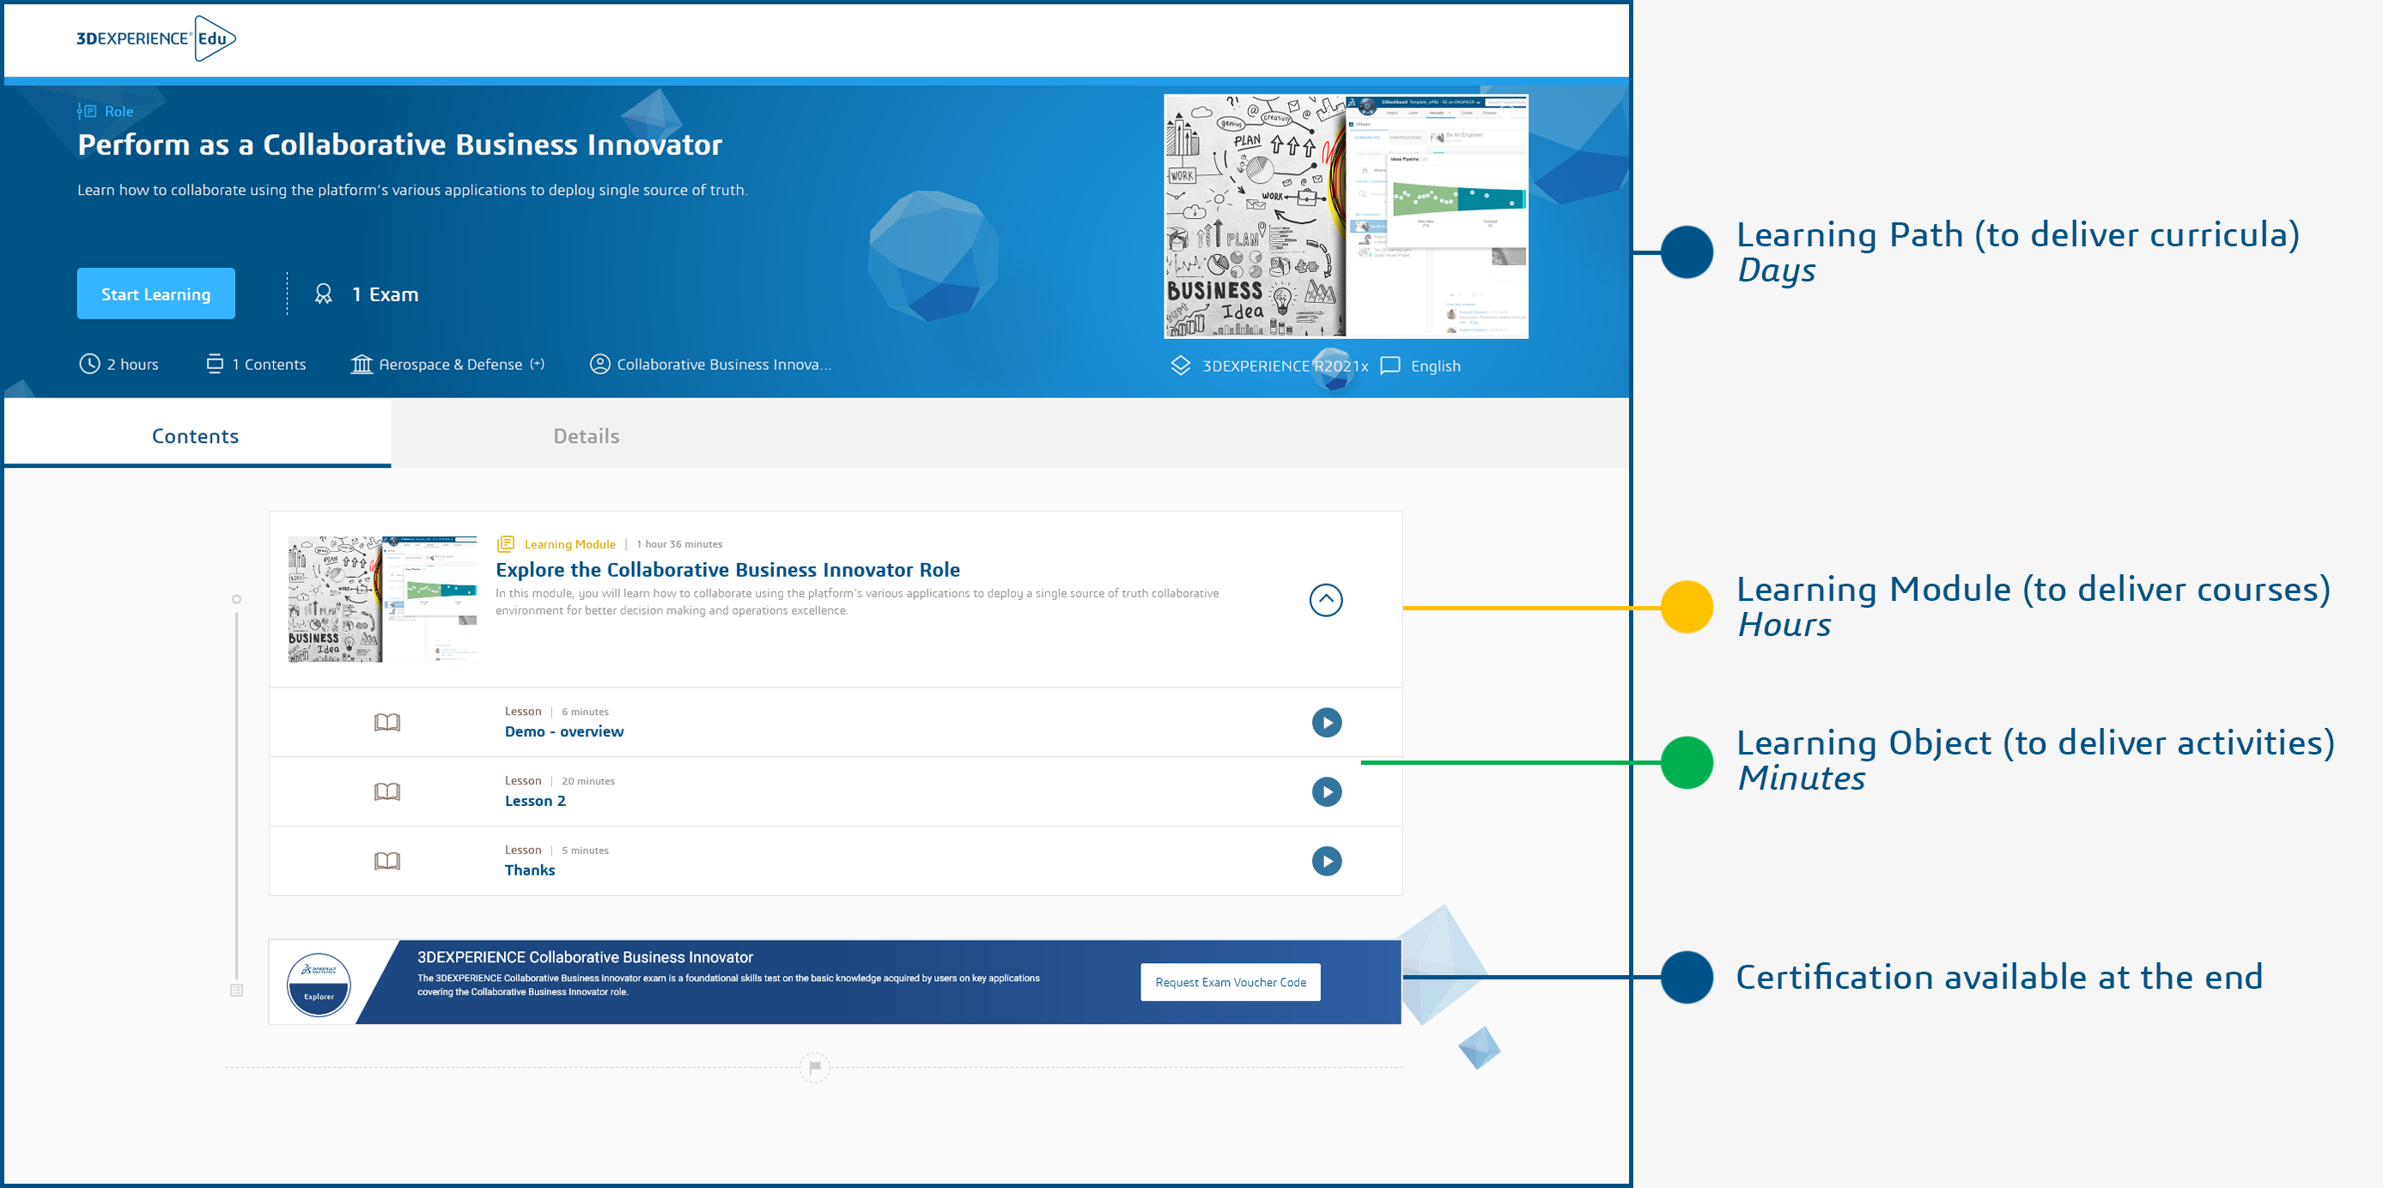2383x1188 pixels.
Task: Click the list icon at timeline bottom
Action: (x=237, y=991)
